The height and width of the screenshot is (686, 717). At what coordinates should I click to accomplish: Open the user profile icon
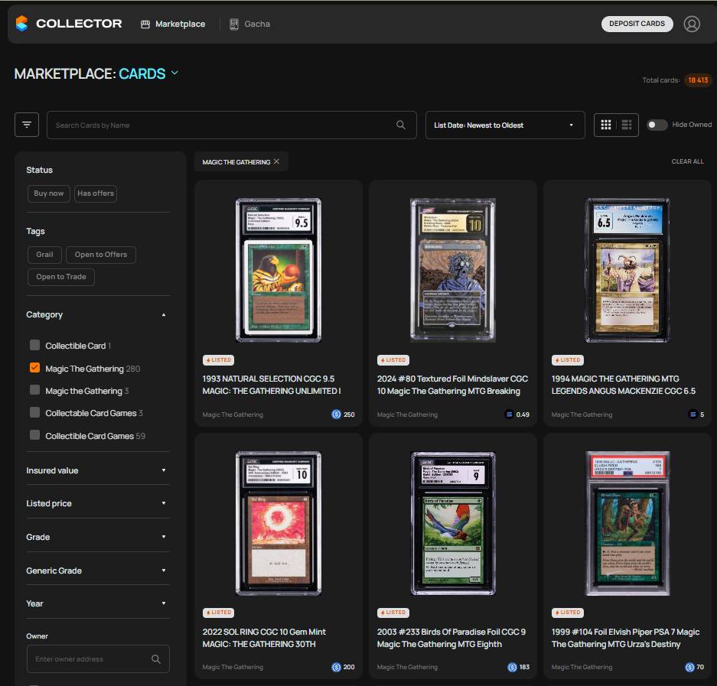[x=692, y=24]
